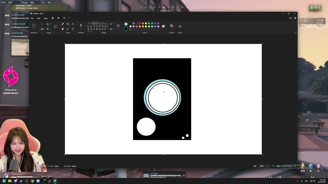Image resolution: width=328 pixels, height=184 pixels.
Task: Select the Pencil tool
Action: pos(63,24)
